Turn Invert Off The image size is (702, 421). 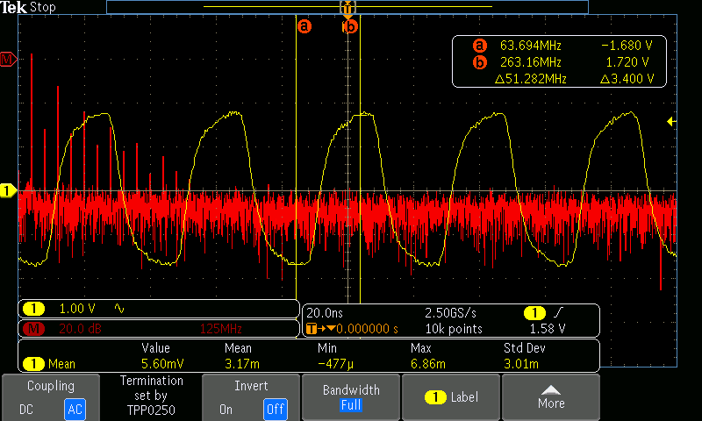pos(275,410)
